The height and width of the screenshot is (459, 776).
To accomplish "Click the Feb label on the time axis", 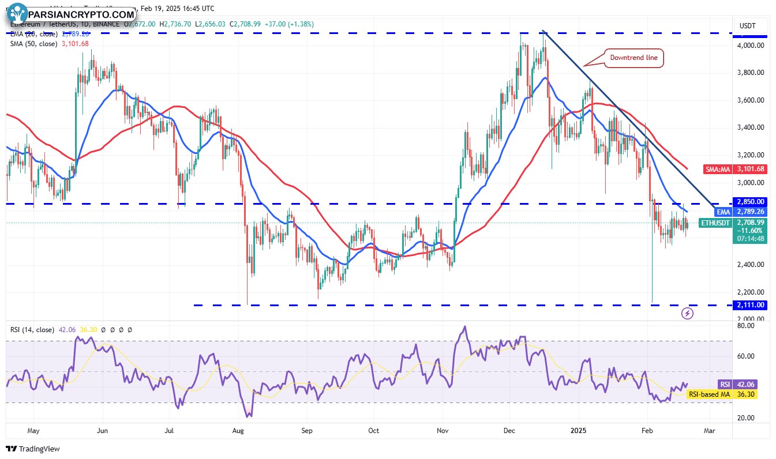I will pyautogui.click(x=647, y=431).
